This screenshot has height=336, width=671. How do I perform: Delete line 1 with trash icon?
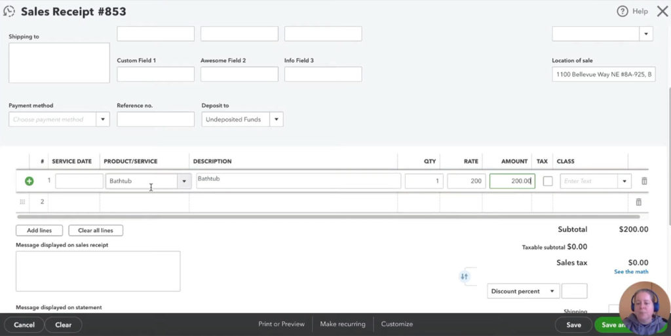point(644,181)
